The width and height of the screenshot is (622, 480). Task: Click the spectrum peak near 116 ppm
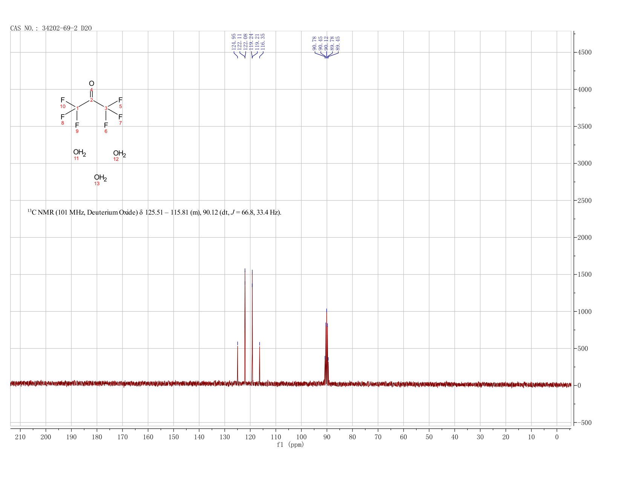tap(260, 364)
